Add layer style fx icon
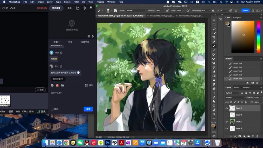Image resolution: width=263 pixels, height=148 pixels. coord(235,137)
